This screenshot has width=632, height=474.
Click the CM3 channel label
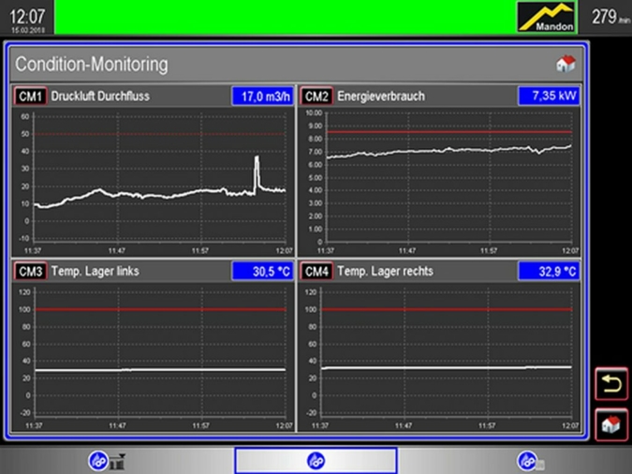[x=31, y=271]
